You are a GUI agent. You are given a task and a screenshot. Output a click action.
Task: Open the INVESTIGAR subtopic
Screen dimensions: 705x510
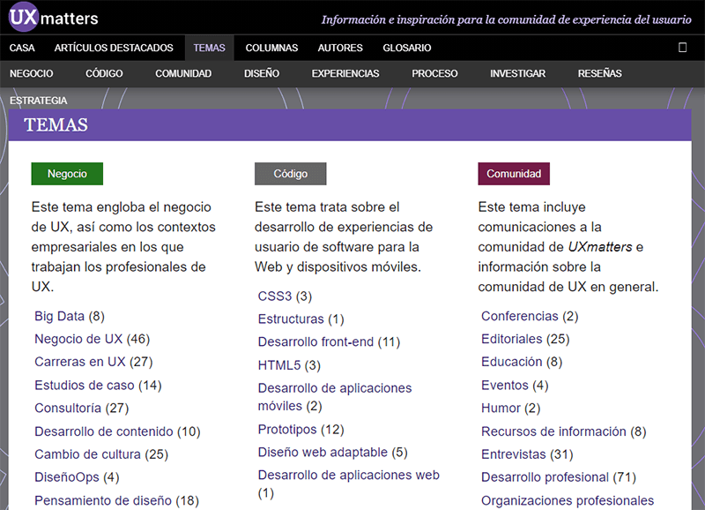pos(517,74)
